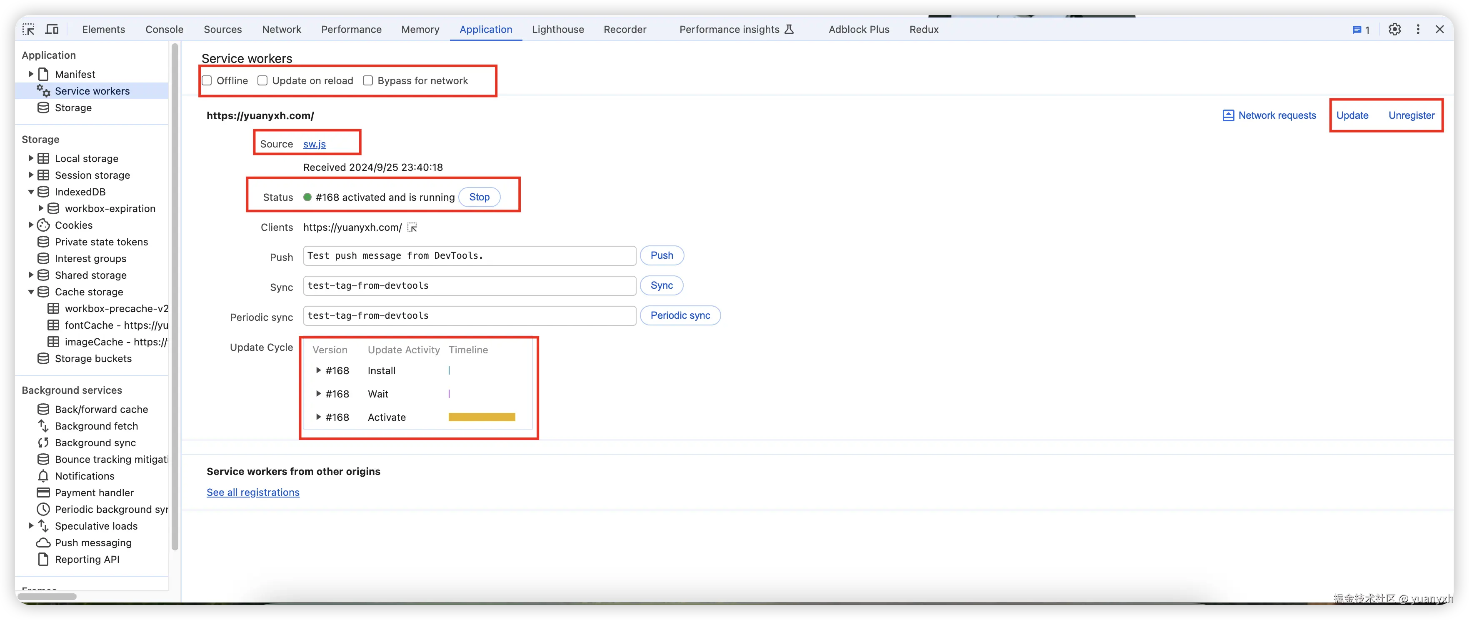Toggle the device toolbar icon
Viewport: 1469px width, 620px height.
click(52, 29)
